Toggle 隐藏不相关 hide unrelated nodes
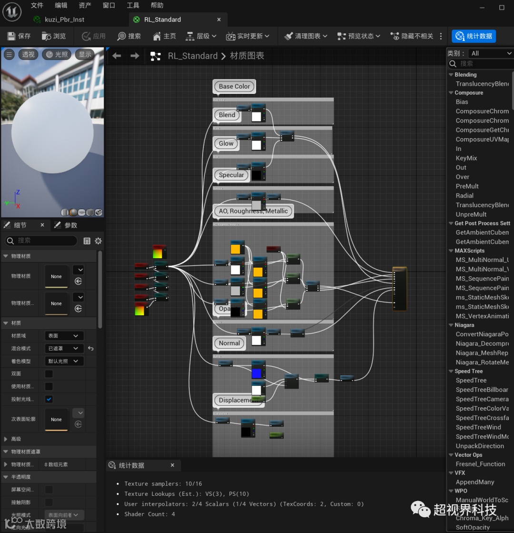The height and width of the screenshot is (533, 514). coord(412,36)
